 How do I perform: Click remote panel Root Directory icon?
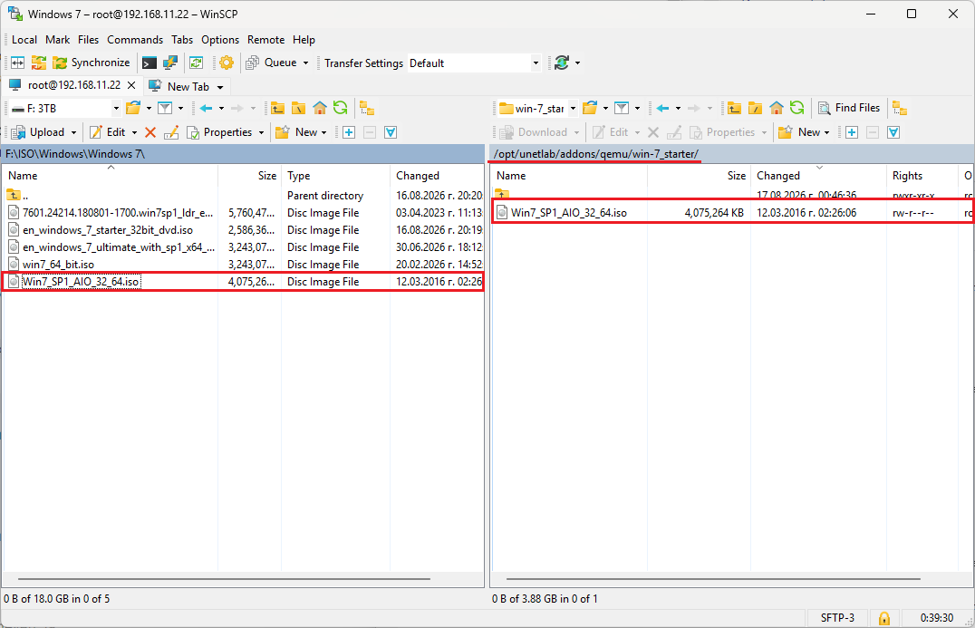(x=755, y=108)
